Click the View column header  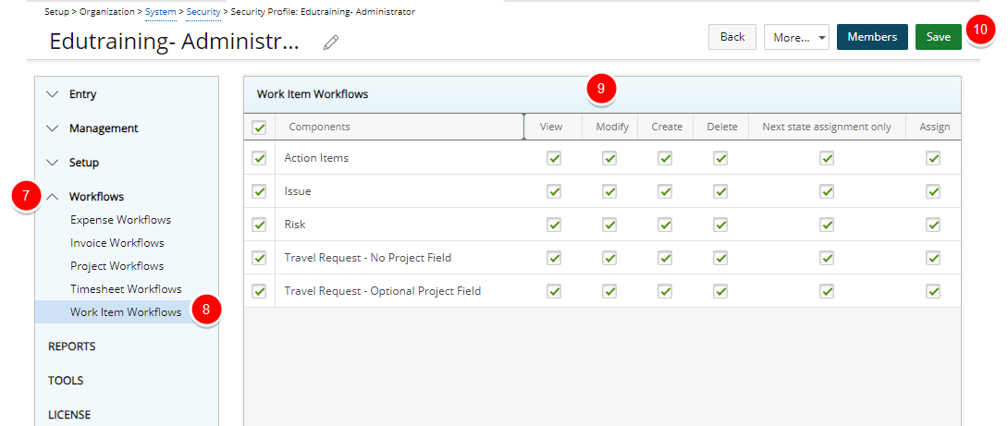(551, 127)
